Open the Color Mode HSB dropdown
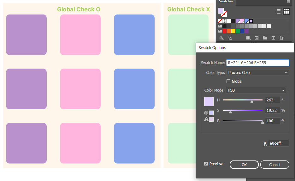Screen dimensions: 295x181 (256, 90)
